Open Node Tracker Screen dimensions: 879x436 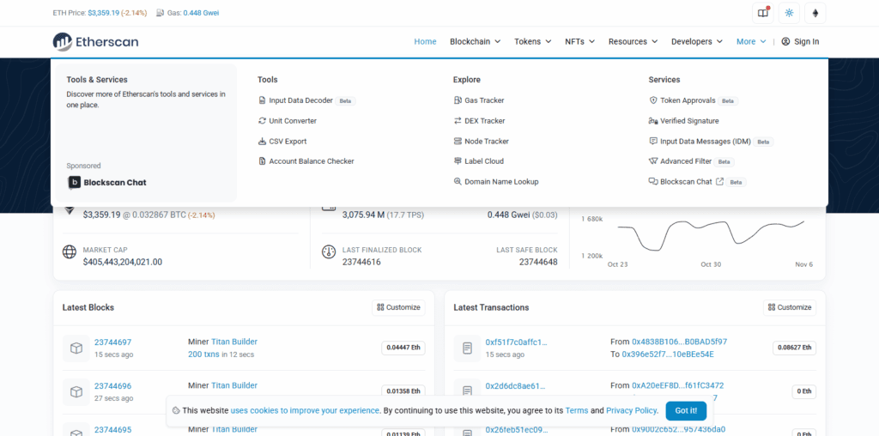point(487,142)
